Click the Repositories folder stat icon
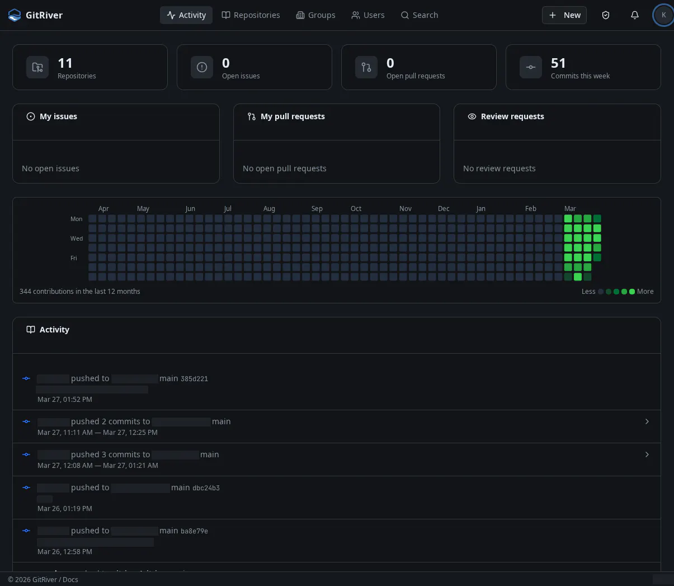Viewport: 674px width, 586px height. coord(37,67)
